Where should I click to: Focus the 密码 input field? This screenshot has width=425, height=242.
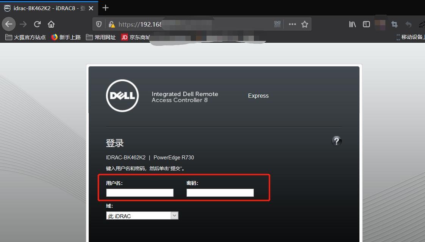click(x=220, y=193)
